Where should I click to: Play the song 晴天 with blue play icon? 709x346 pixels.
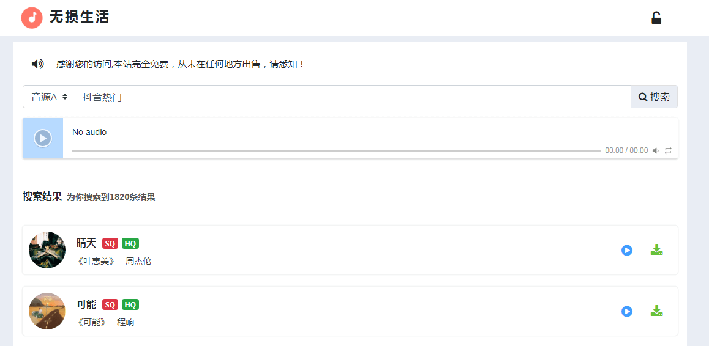pos(626,250)
